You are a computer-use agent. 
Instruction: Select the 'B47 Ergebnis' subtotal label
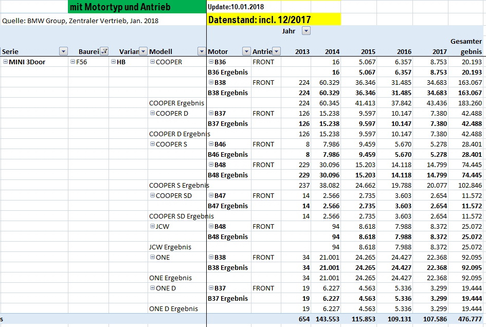click(x=228, y=206)
